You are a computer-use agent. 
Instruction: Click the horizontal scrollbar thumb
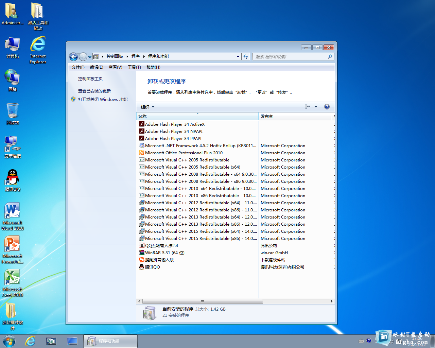(203, 301)
